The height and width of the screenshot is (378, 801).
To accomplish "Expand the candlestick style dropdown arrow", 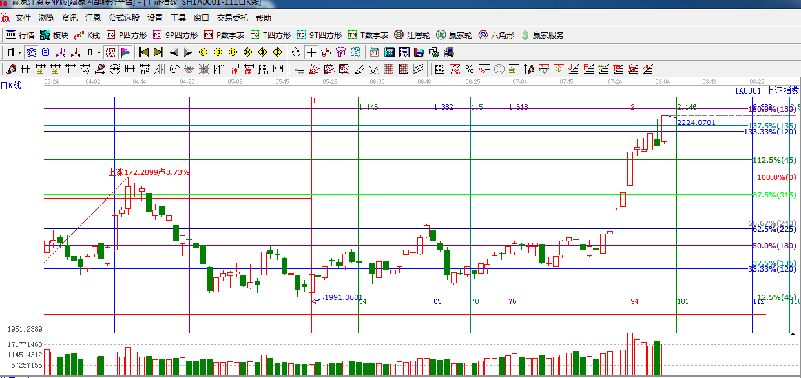I will pos(98,52).
